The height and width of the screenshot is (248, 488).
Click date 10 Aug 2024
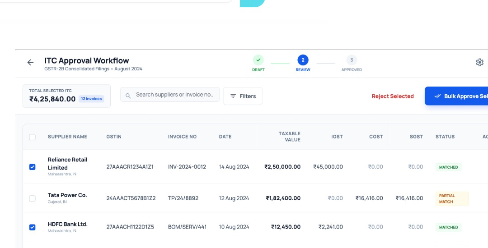pos(234,227)
